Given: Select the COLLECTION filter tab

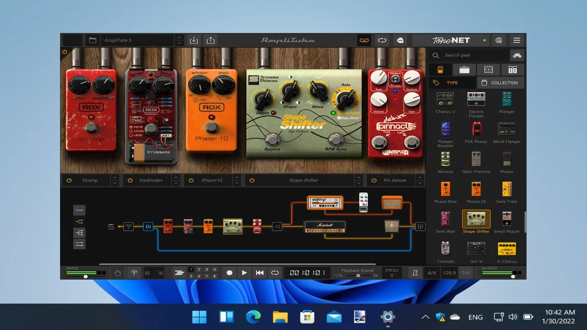Looking at the screenshot, I should tap(500, 83).
